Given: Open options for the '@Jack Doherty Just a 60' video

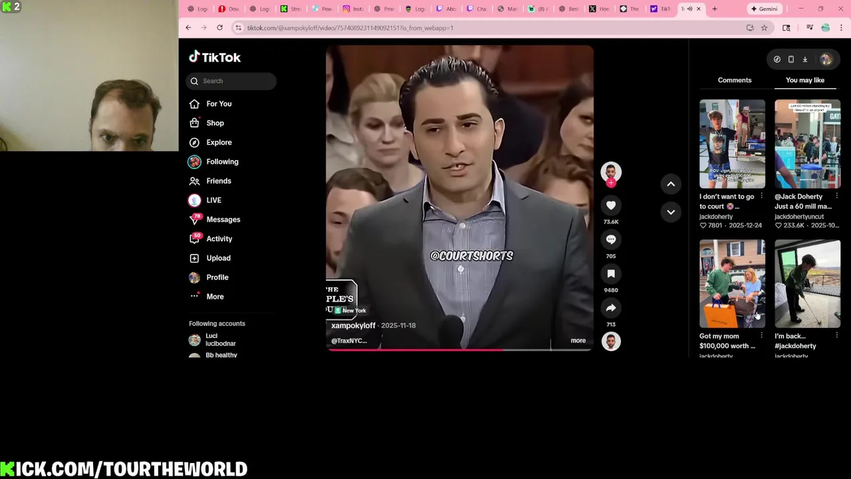Looking at the screenshot, I should pyautogui.click(x=836, y=196).
